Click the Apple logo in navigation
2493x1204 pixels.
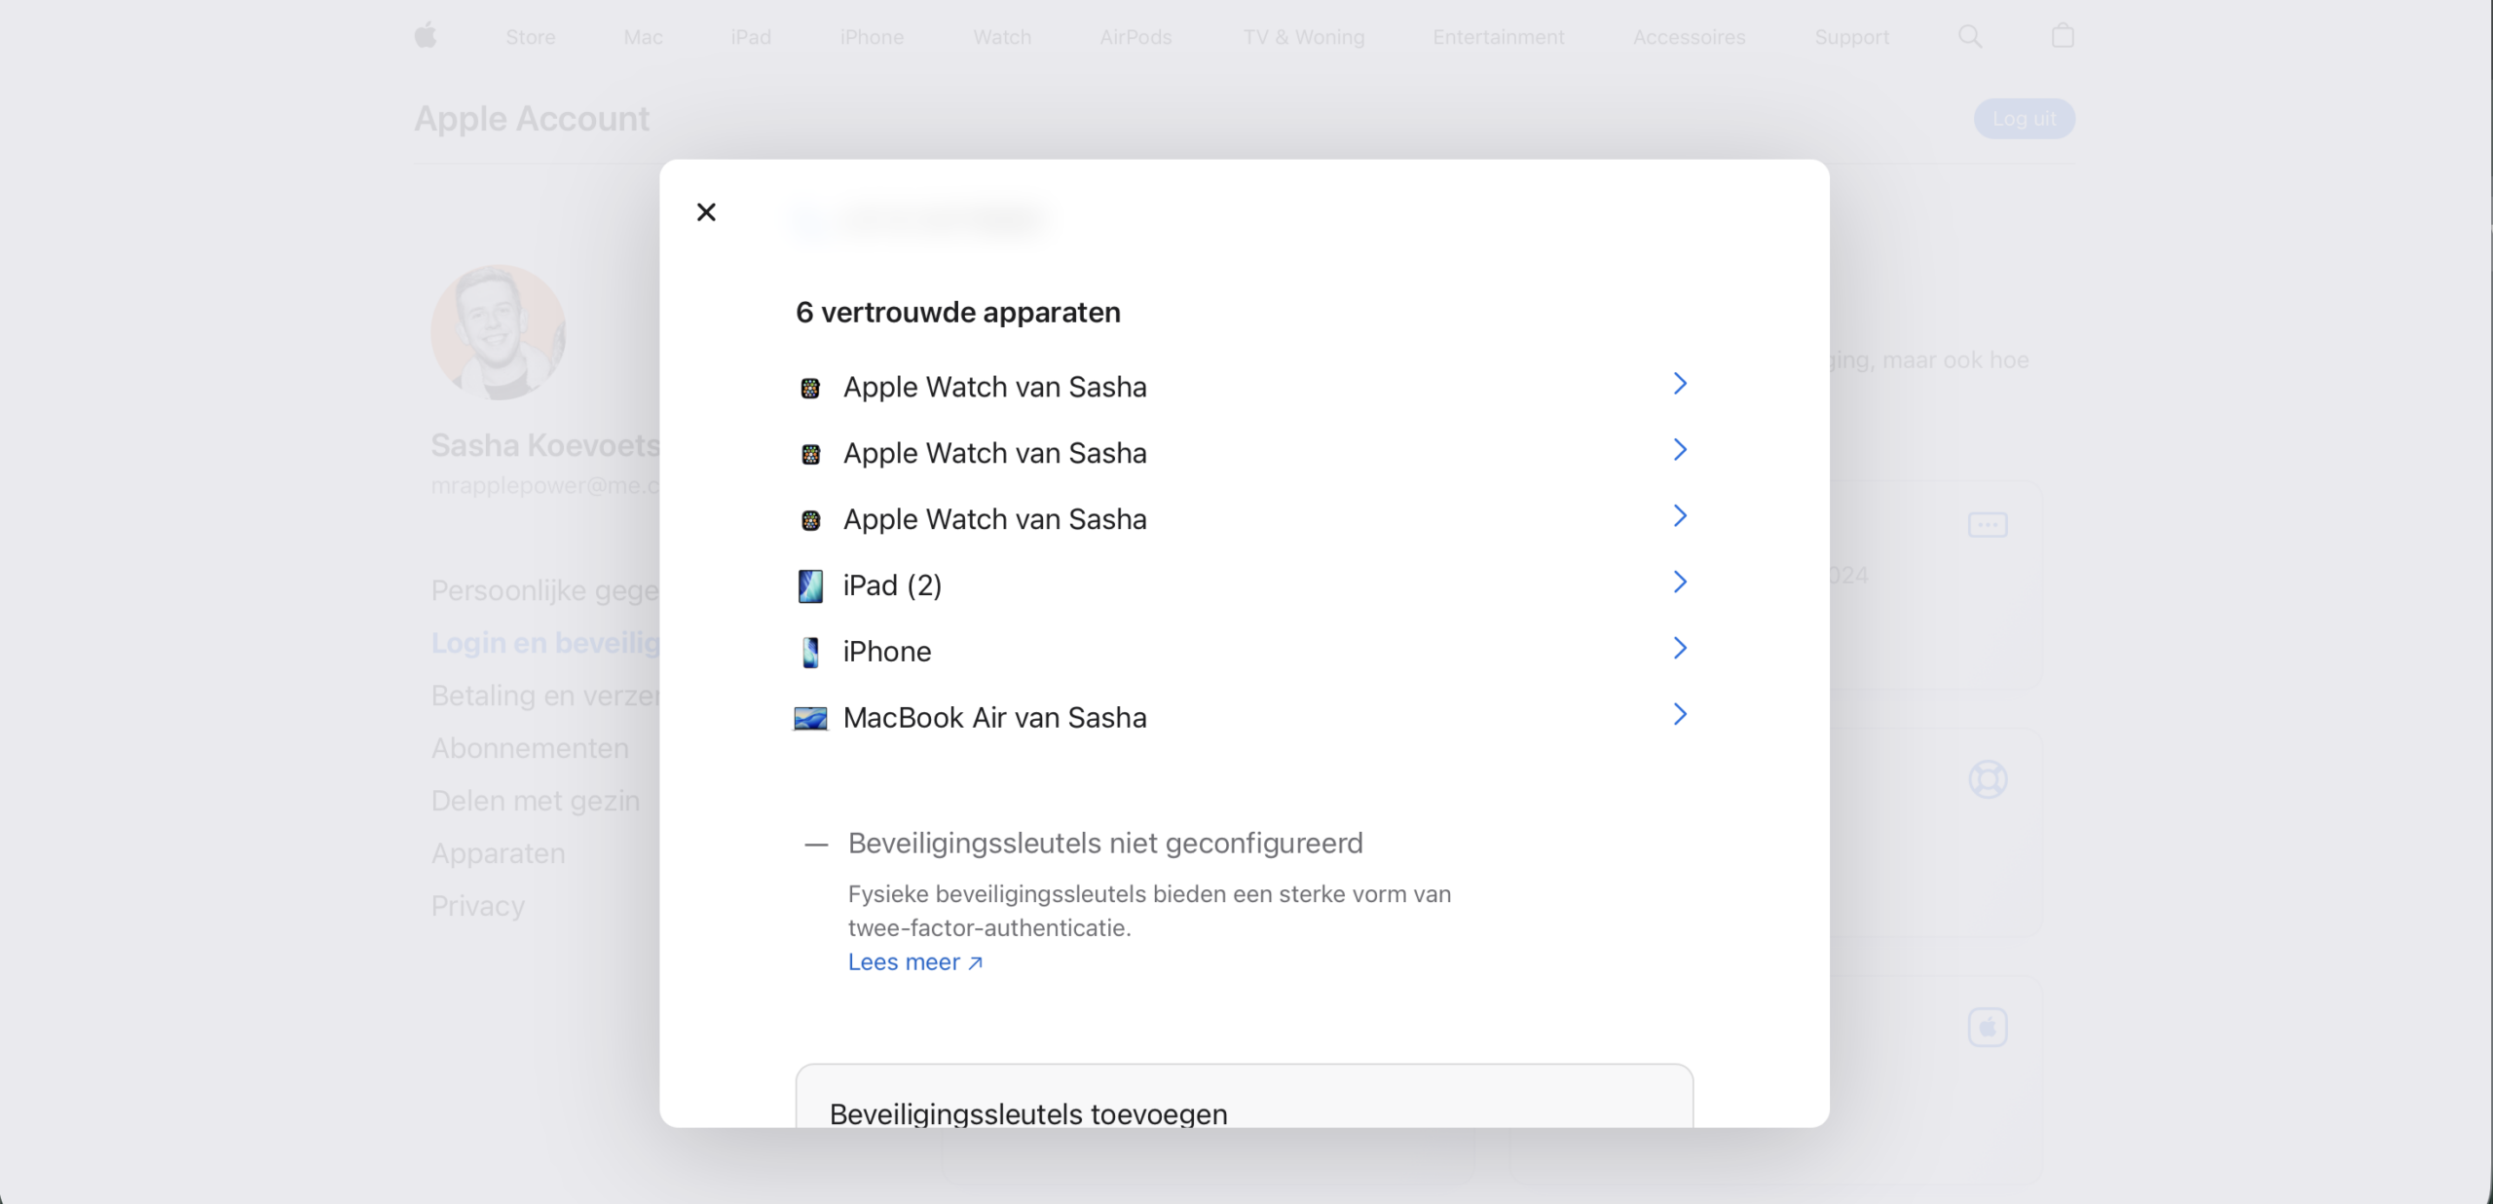tap(426, 37)
